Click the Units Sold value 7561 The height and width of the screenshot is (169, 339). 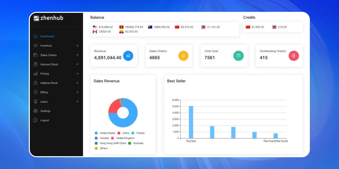pos(210,58)
